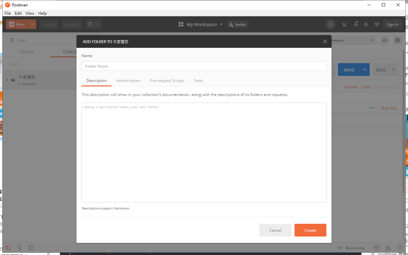Open the Save dropdown arrow

click(x=393, y=69)
